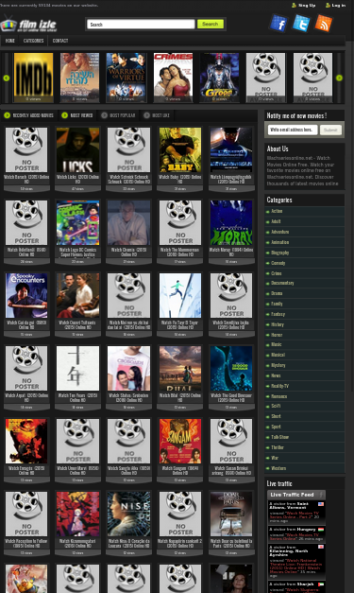Open the IMDb poster in the carousel
Viewport: 354px width, 593px height.
click(34, 78)
